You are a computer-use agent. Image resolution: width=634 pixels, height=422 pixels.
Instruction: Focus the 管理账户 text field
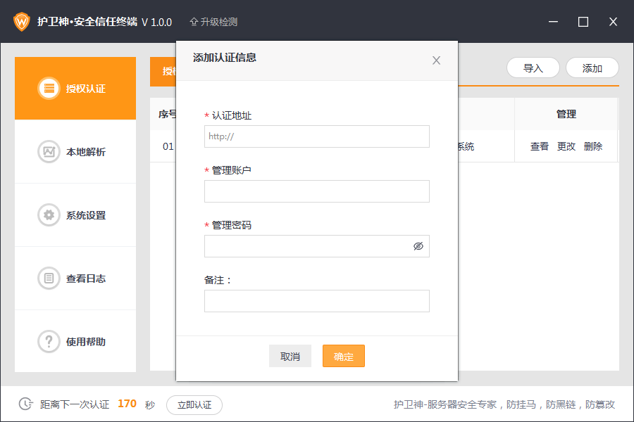(316, 191)
